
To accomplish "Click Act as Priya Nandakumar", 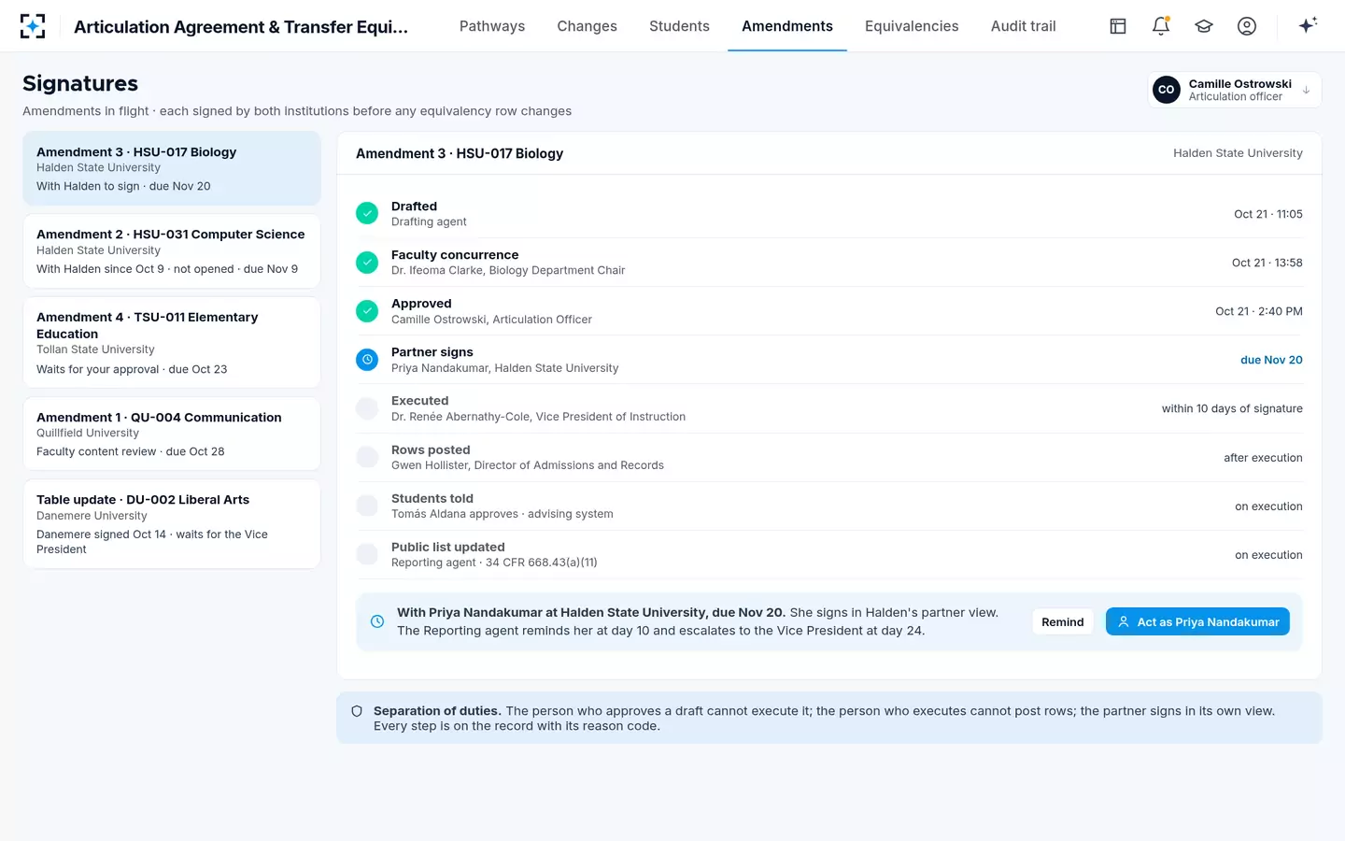I will point(1197,621).
